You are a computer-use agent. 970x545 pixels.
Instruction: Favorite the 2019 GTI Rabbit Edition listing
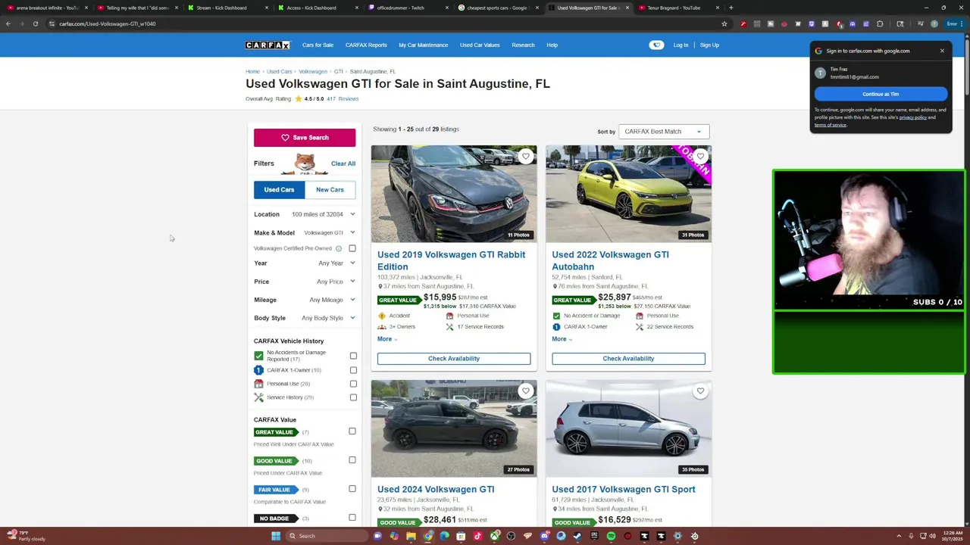(x=526, y=157)
